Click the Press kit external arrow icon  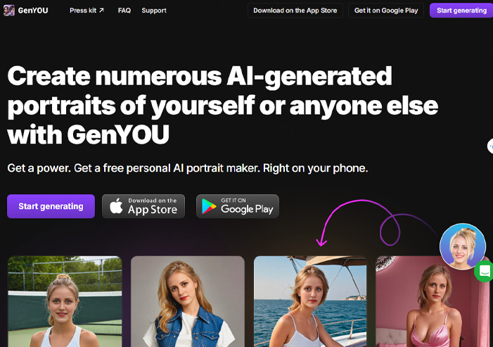(x=101, y=11)
